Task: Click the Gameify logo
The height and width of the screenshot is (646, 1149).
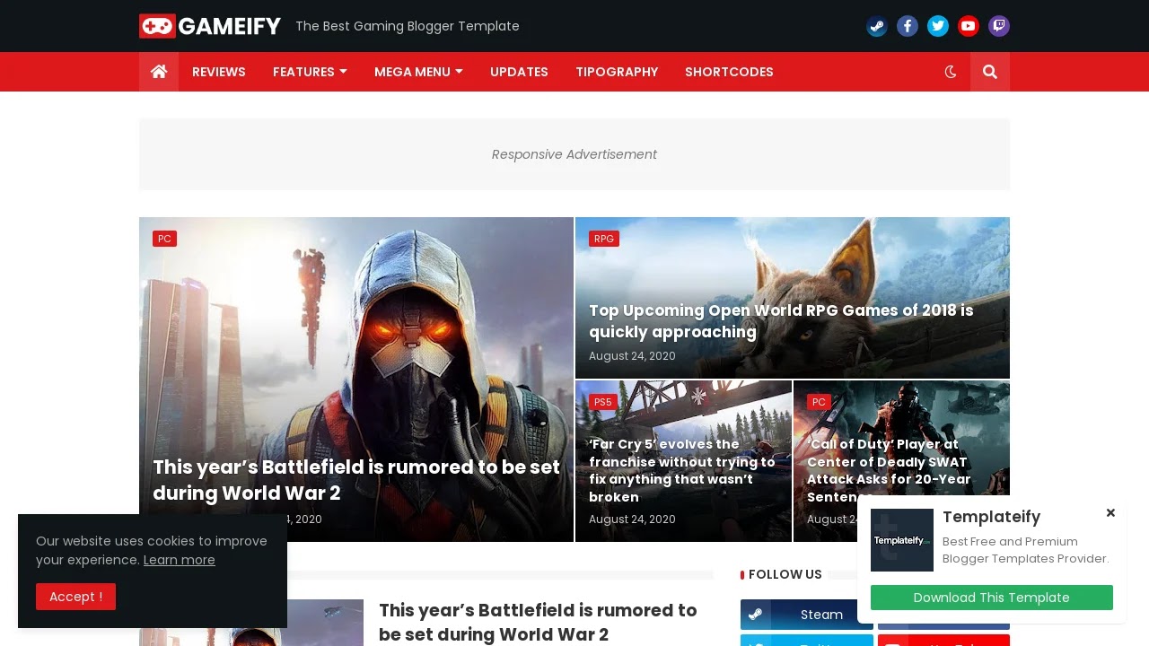Action: coord(210,26)
